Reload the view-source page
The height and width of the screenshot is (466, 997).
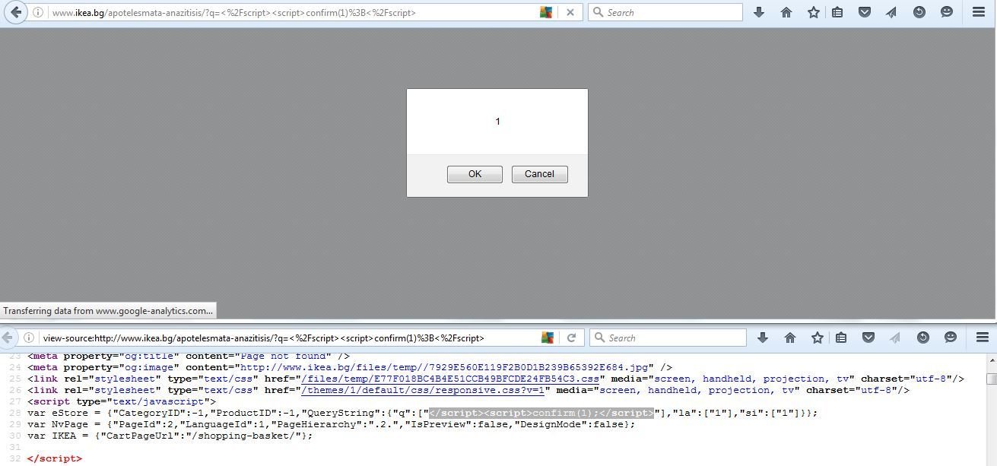572,338
